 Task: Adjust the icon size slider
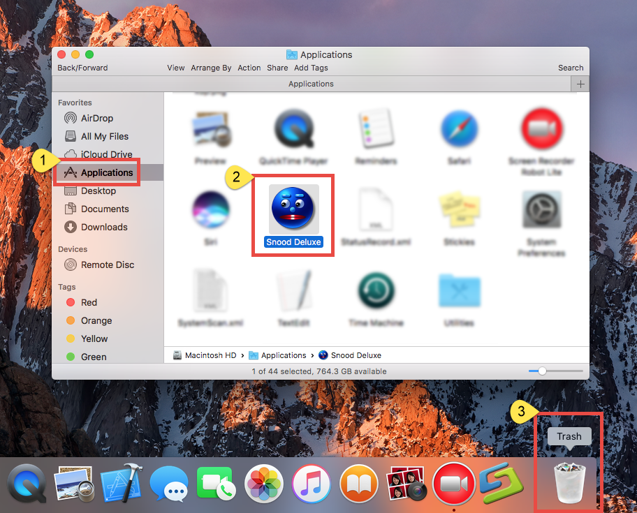[543, 371]
